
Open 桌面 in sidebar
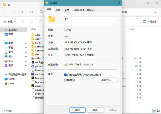coord(9,43)
